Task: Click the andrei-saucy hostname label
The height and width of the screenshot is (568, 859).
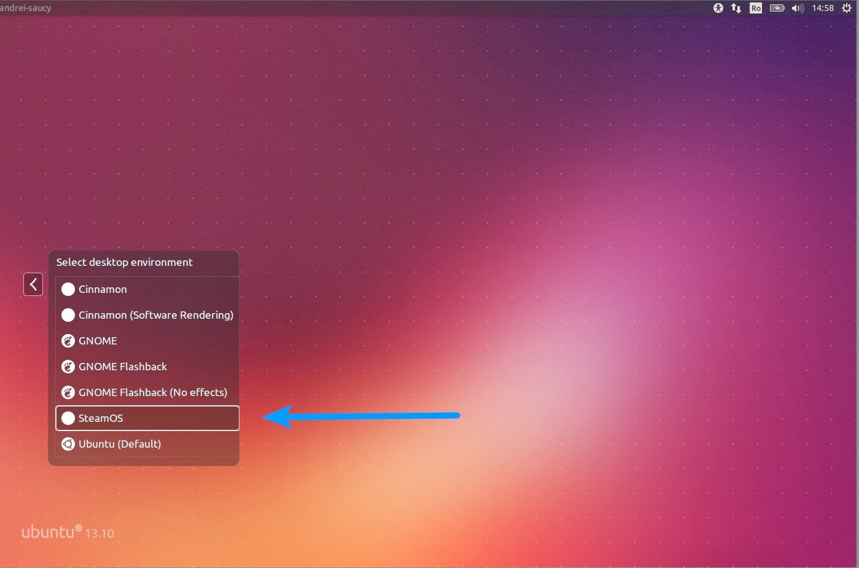Action: pyautogui.click(x=25, y=8)
